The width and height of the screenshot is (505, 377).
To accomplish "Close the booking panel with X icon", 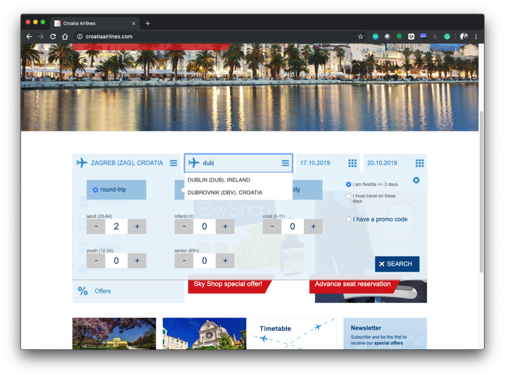I will 416,180.
